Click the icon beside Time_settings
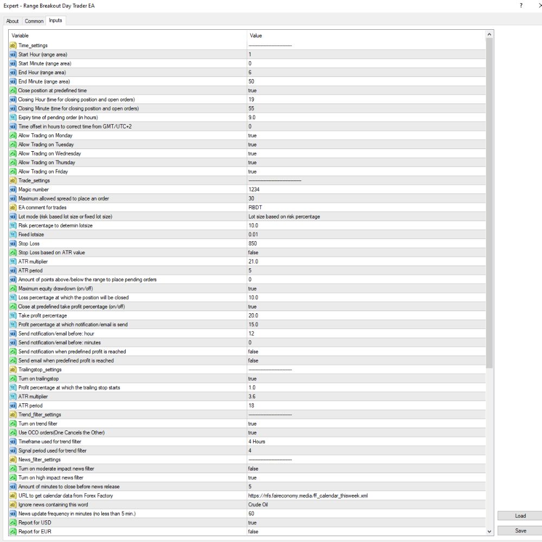Viewport: 542px width, 542px height. pyautogui.click(x=13, y=46)
